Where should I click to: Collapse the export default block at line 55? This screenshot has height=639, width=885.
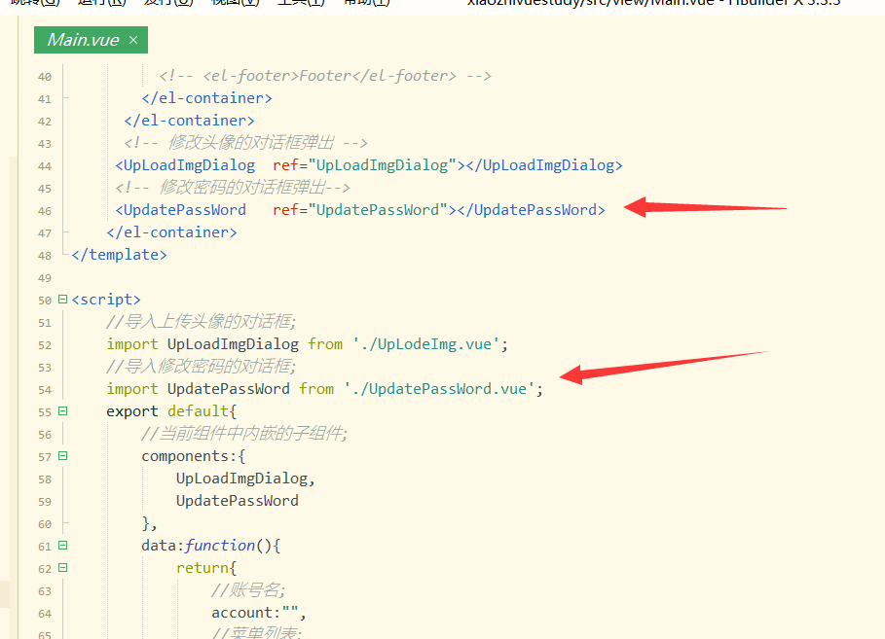(63, 411)
